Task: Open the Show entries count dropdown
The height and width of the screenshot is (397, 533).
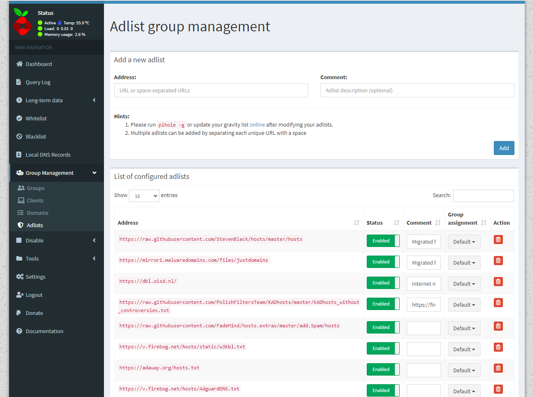Action: point(144,196)
